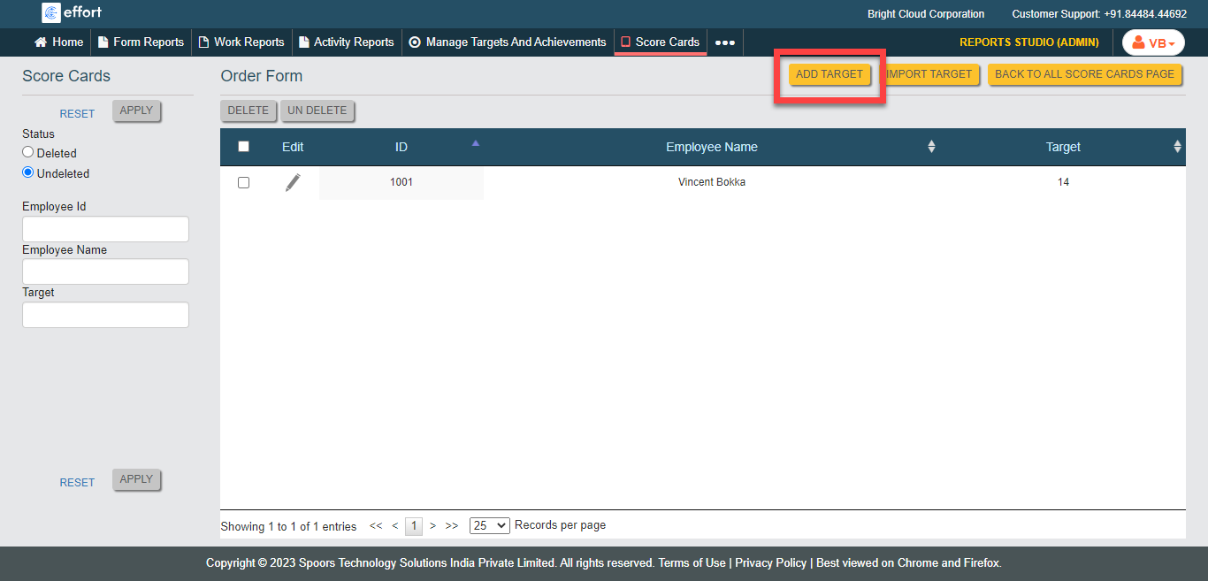Open the Privacy Policy footer link
The width and height of the screenshot is (1208, 581).
(770, 562)
